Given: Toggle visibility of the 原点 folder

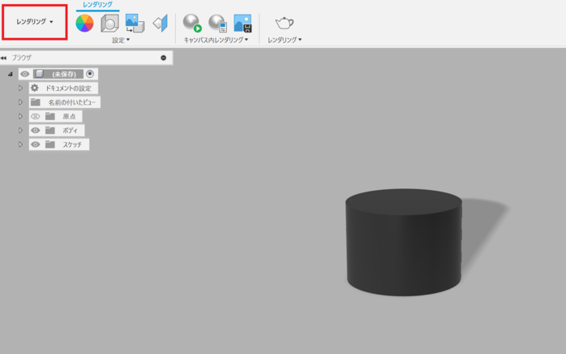Looking at the screenshot, I should pyautogui.click(x=36, y=116).
